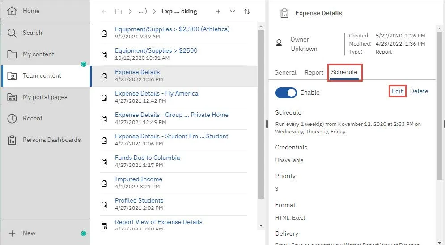
Task: Open Equipment/Supplies > $2500 report
Action: pos(156,51)
